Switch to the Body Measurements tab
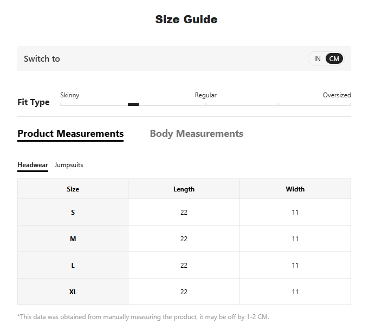The width and height of the screenshot is (369, 331). (x=196, y=134)
